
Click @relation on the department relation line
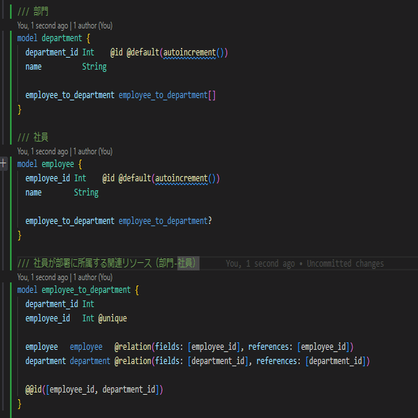coord(133,361)
